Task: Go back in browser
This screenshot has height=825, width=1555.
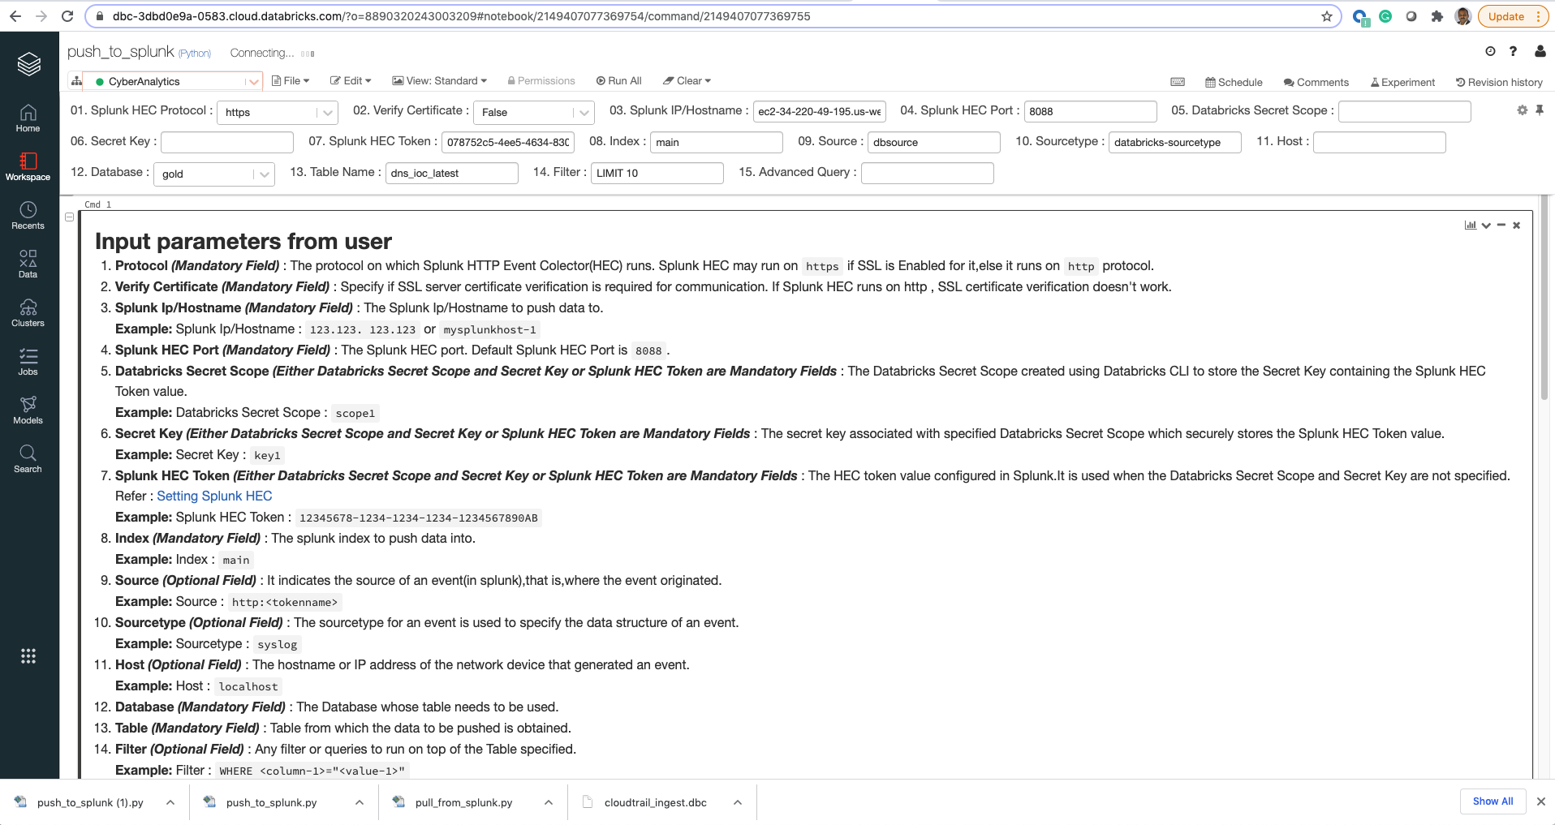Action: [15, 16]
